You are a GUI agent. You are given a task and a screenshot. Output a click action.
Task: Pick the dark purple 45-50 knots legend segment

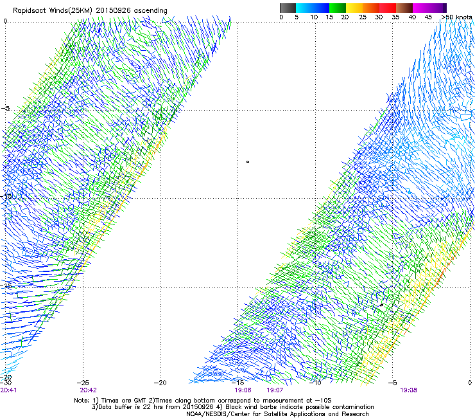coord(438,8)
